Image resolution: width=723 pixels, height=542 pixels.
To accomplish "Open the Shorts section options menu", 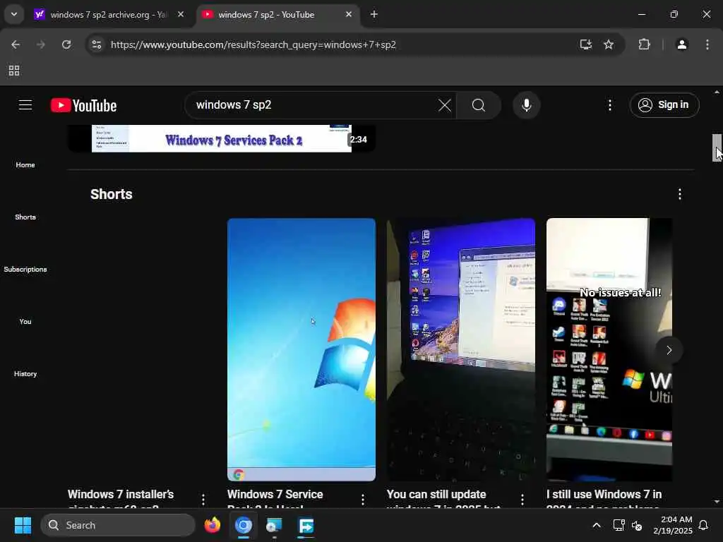I will tap(680, 194).
